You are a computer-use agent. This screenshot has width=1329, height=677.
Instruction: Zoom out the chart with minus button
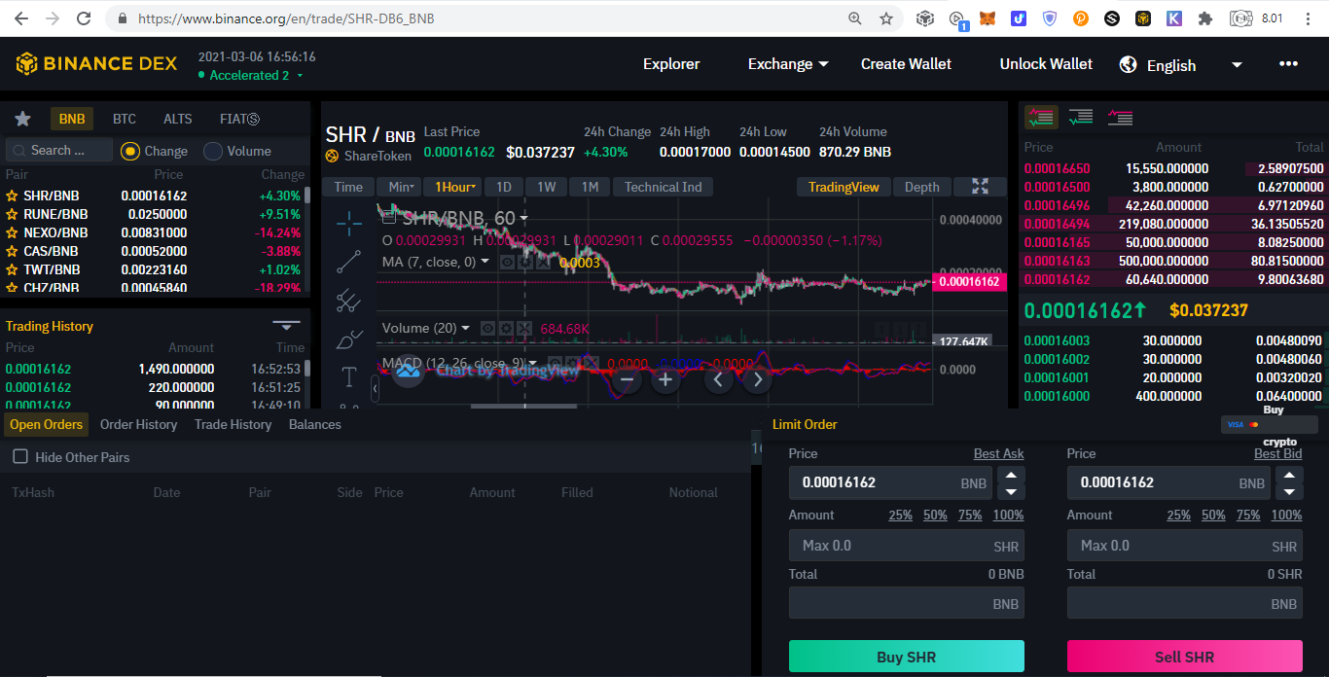[627, 379]
